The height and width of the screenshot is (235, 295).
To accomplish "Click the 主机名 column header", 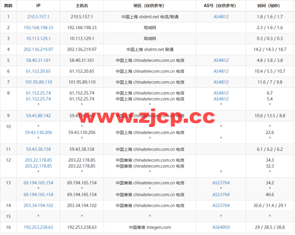I will [x=82, y=6].
